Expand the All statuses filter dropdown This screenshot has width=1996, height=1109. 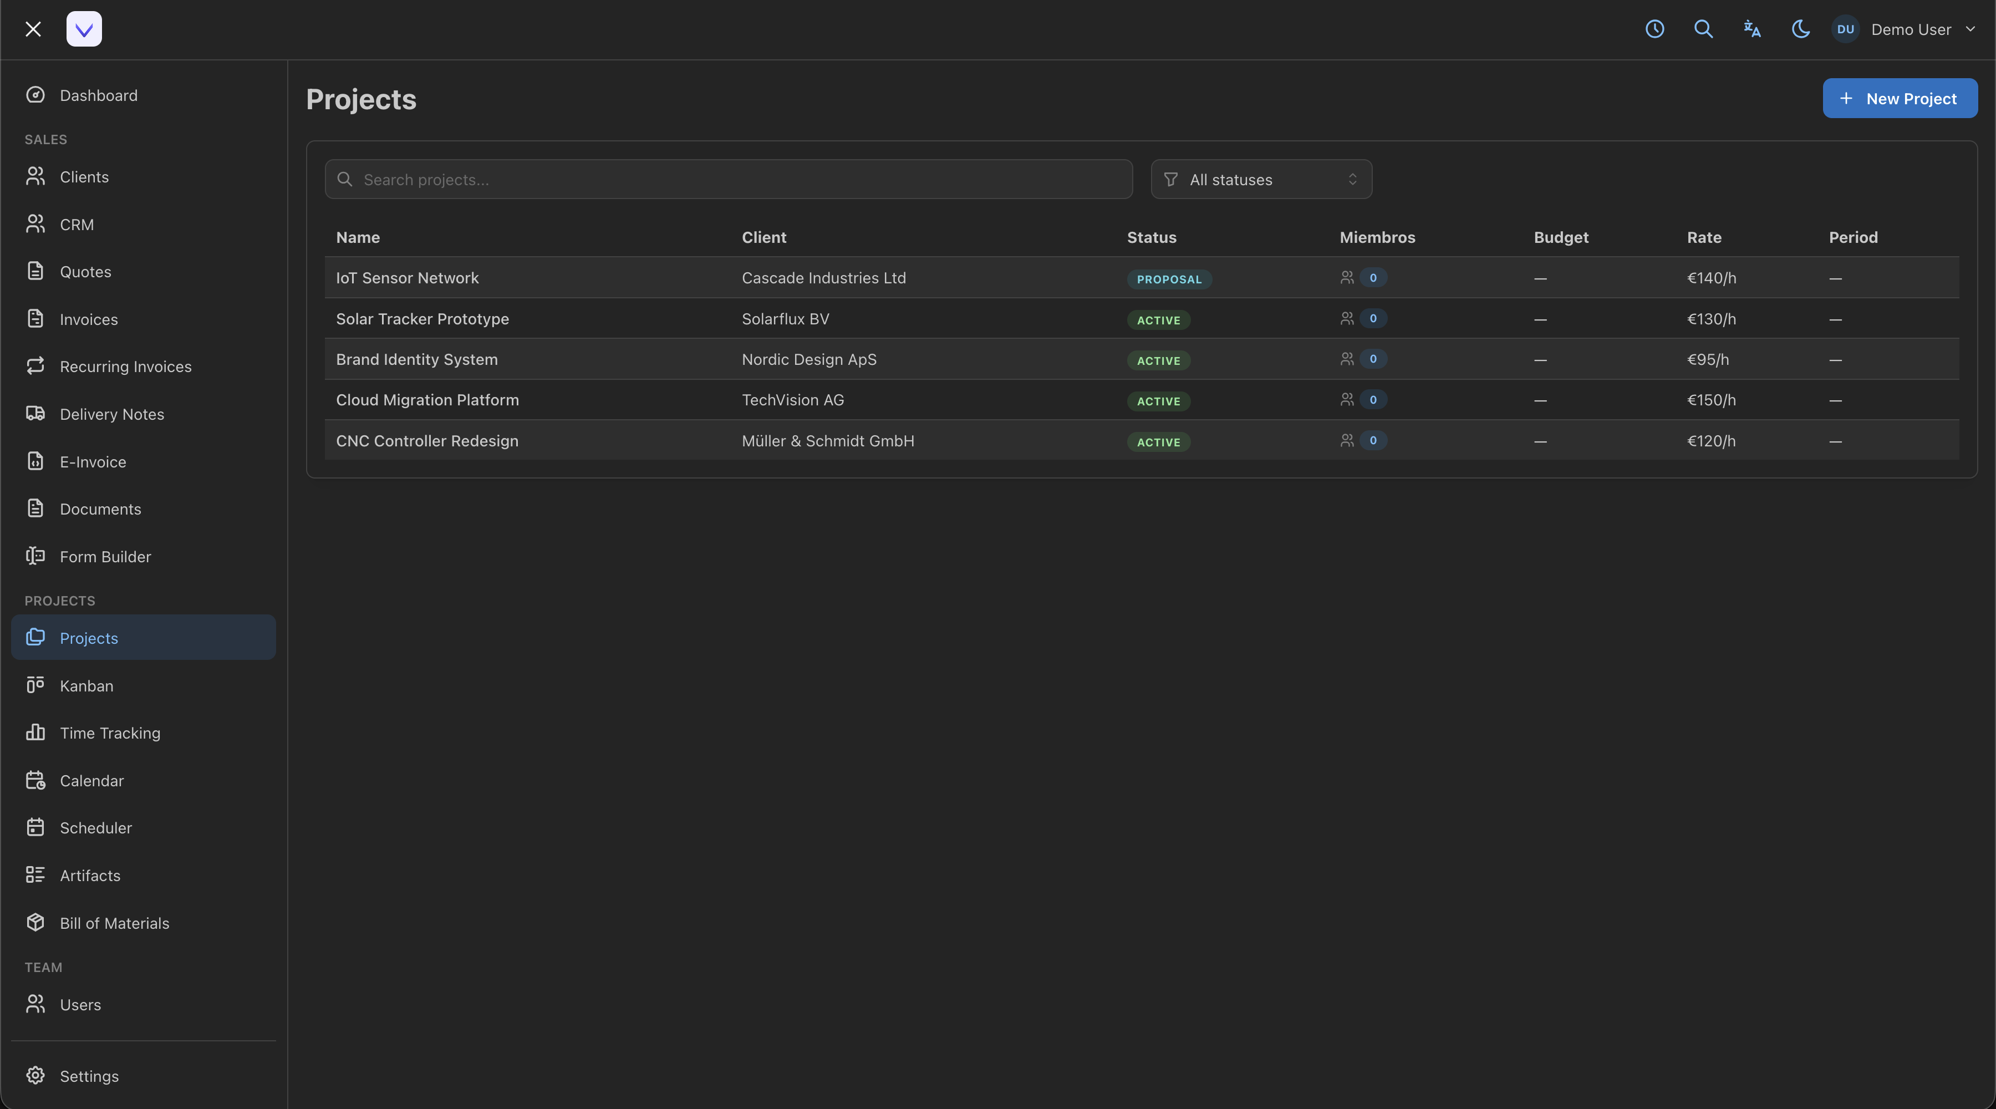click(x=1261, y=180)
